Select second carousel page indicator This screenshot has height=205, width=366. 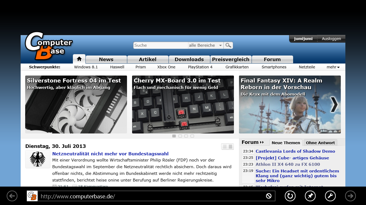tap(180, 136)
